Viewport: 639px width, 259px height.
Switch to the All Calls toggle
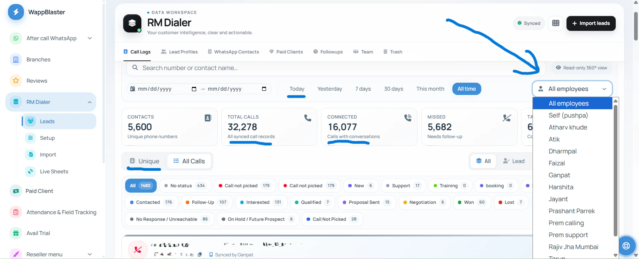[189, 161]
